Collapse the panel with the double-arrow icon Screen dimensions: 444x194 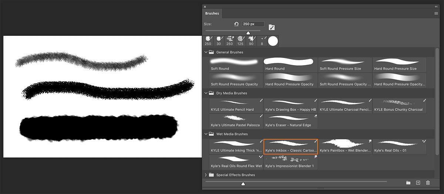pos(436,7)
